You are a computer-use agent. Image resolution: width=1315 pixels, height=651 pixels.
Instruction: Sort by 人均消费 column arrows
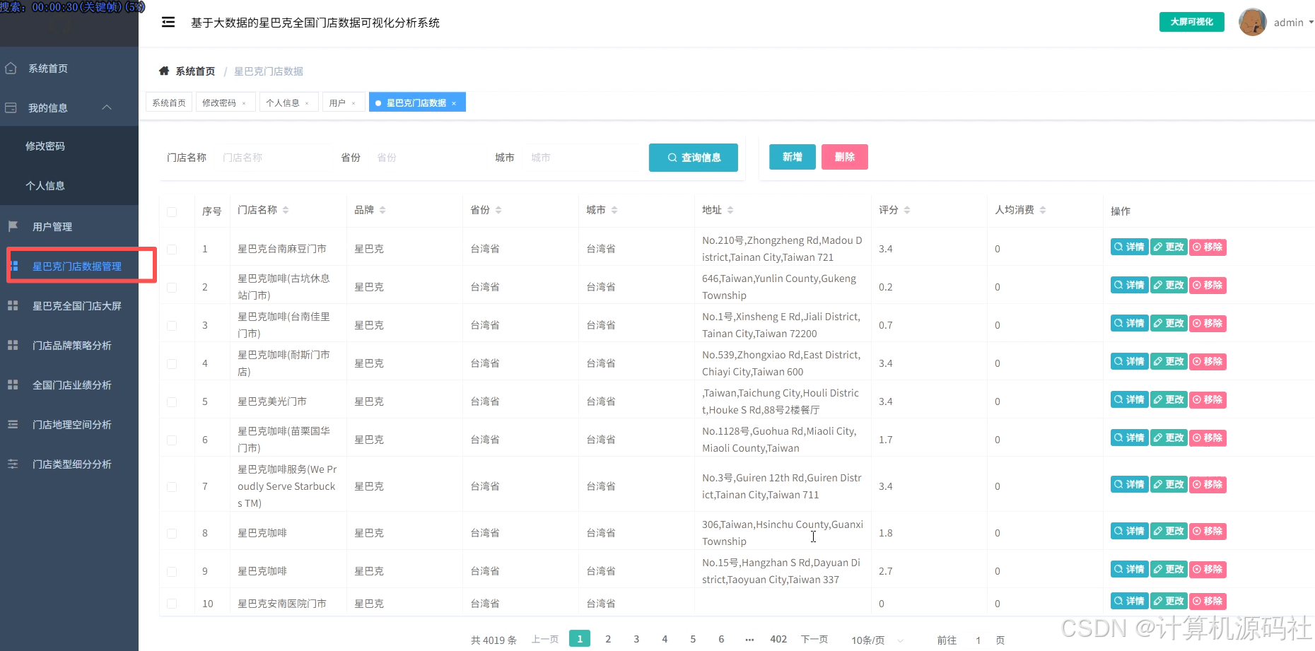point(1043,210)
